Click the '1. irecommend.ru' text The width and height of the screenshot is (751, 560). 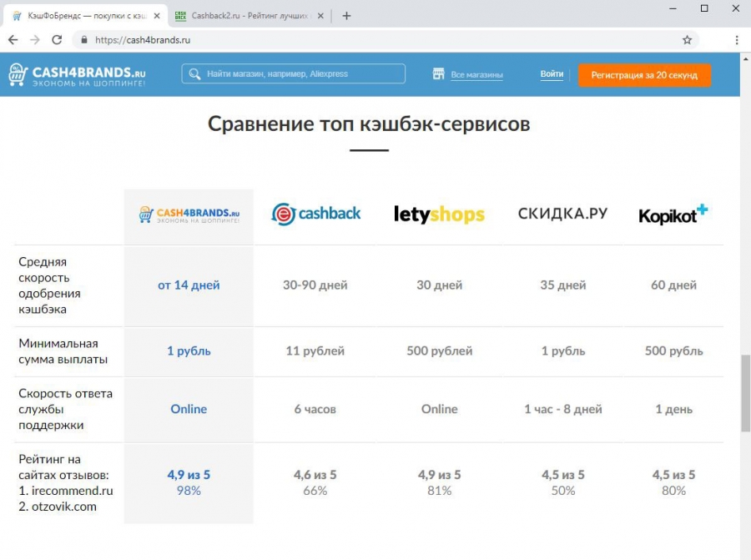click(x=66, y=491)
